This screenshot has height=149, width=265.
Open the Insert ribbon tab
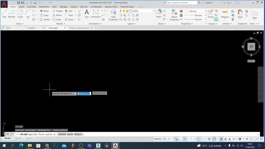21,7
